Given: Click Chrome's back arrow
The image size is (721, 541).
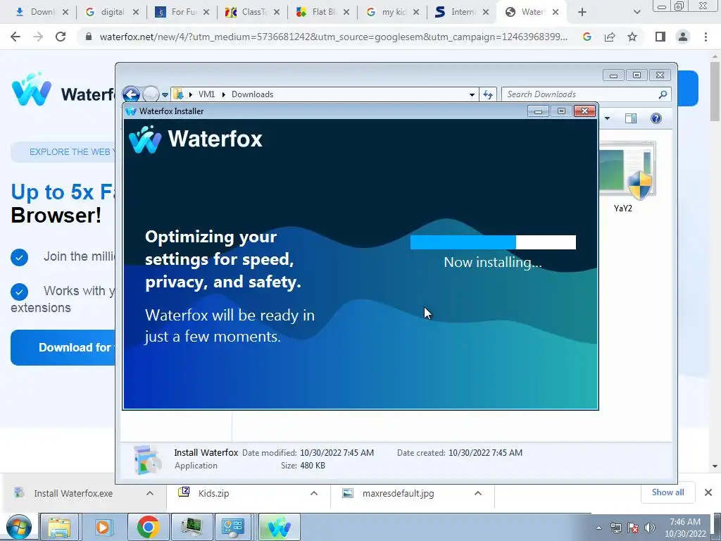Looking at the screenshot, I should click(15, 37).
